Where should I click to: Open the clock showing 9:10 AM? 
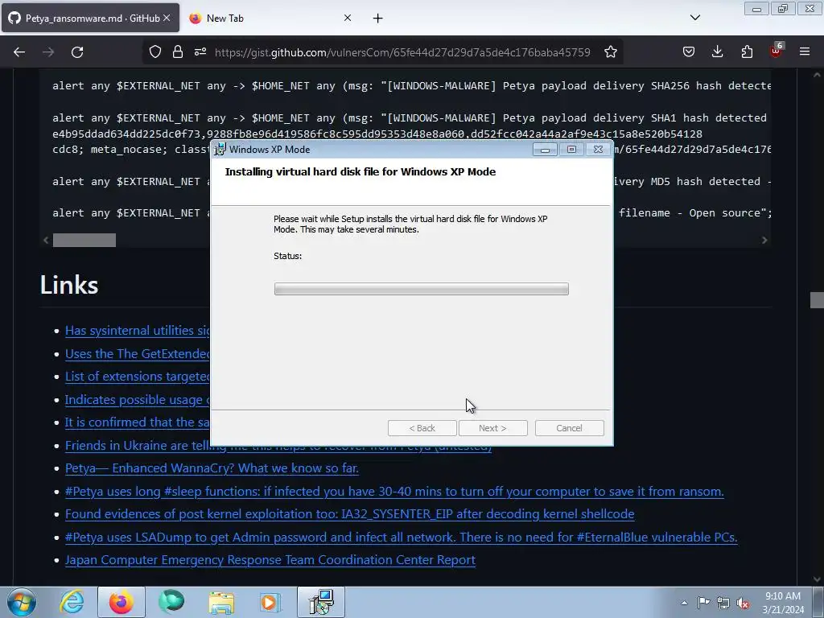tap(783, 603)
